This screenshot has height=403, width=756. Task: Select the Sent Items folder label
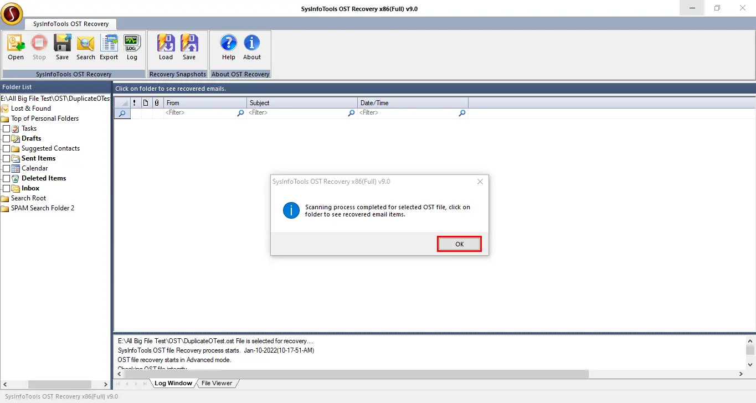(x=38, y=158)
